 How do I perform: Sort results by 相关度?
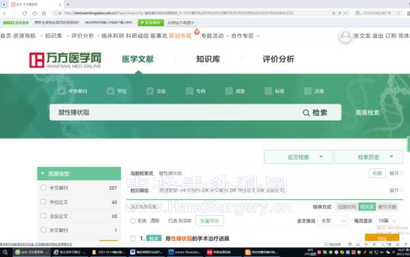[x=367, y=207]
